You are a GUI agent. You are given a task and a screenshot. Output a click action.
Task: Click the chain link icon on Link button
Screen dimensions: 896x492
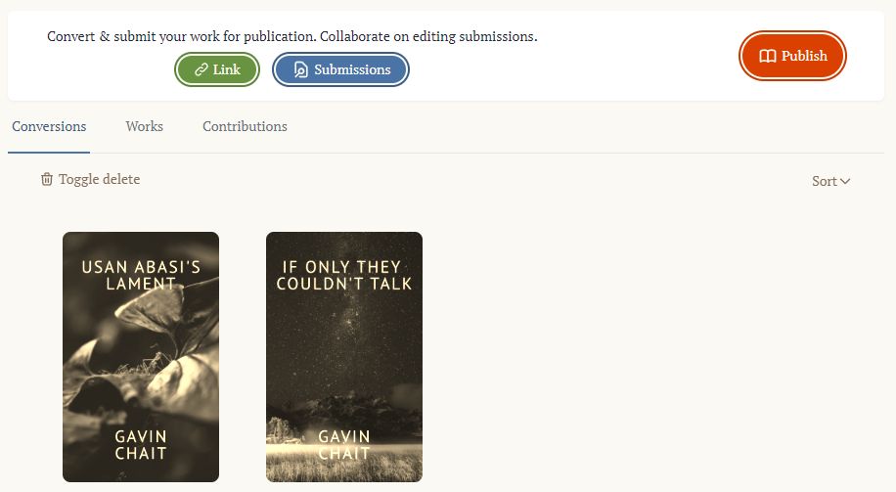201,69
